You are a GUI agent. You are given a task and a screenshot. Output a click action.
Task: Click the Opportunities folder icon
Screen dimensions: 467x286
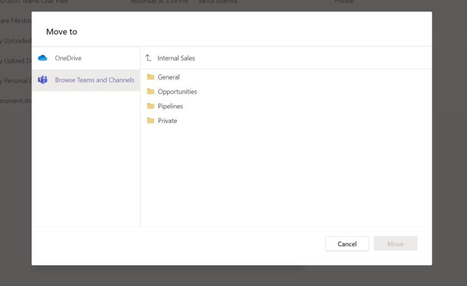151,92
